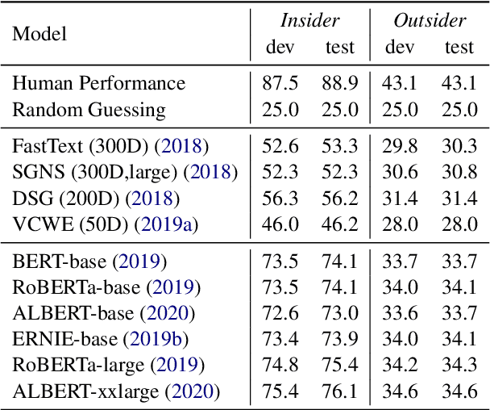Open the FastText 2018 citation link
490x410 pixels.
click(184, 148)
